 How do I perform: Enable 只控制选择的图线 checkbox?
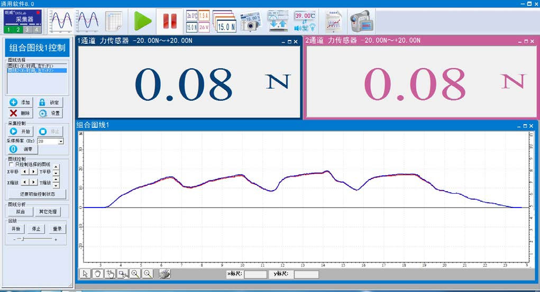(11, 164)
